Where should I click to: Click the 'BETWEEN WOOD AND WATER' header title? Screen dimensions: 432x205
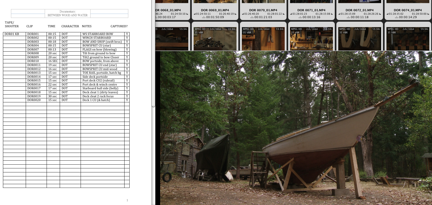[x=67, y=15]
